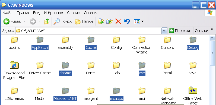Screen dimensions: 216x105
Task: Select the Media folder icon
Action: pos(40,91)
